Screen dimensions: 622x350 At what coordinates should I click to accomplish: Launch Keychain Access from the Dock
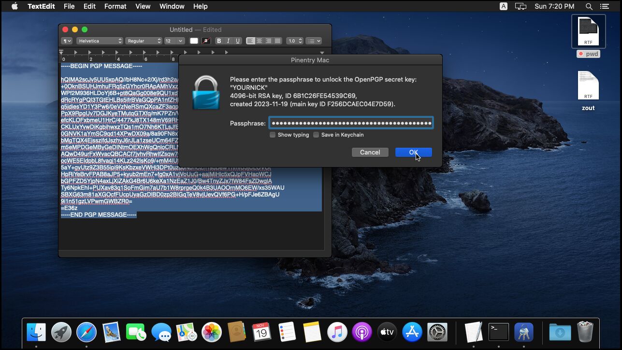click(x=523, y=332)
